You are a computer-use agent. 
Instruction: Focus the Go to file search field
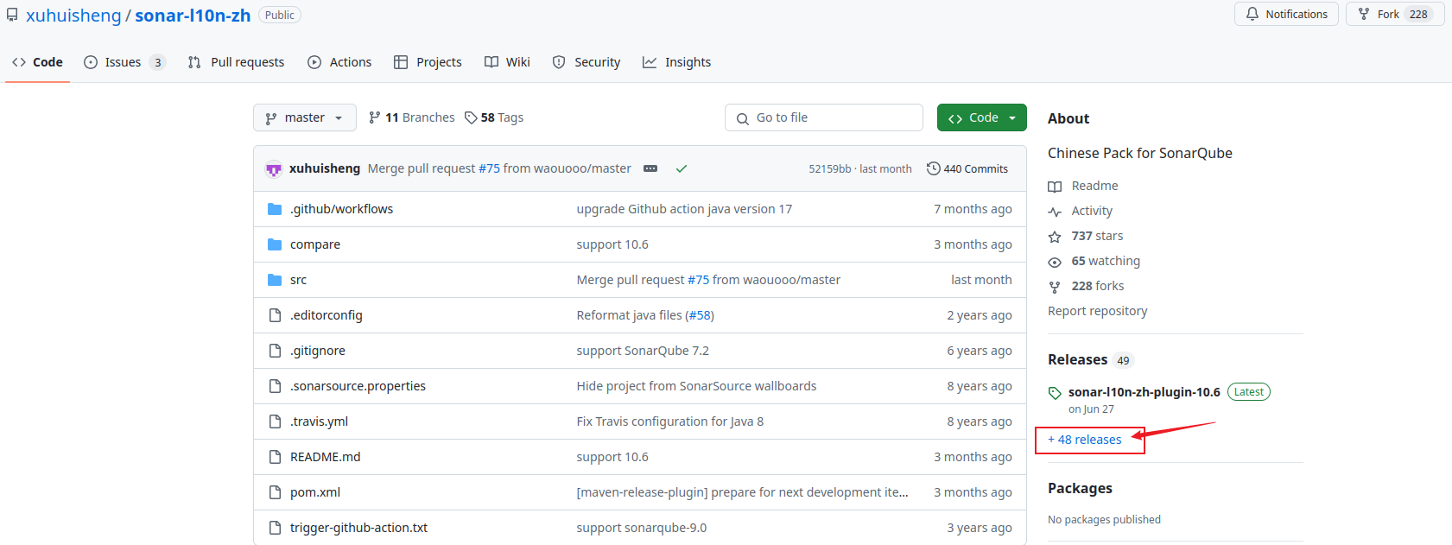coord(824,117)
